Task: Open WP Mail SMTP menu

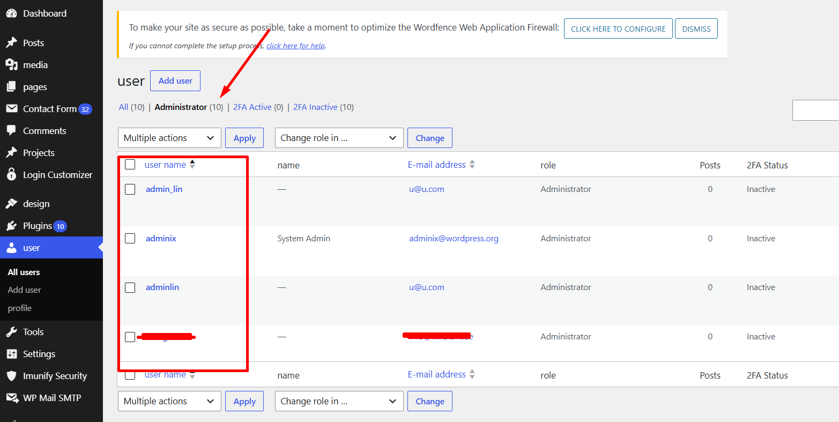Action: (51, 398)
